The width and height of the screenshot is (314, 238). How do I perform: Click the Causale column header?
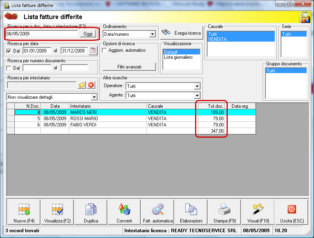(x=173, y=106)
